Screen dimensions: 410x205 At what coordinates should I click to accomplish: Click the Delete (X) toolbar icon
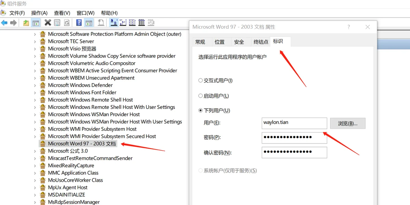pos(48,23)
